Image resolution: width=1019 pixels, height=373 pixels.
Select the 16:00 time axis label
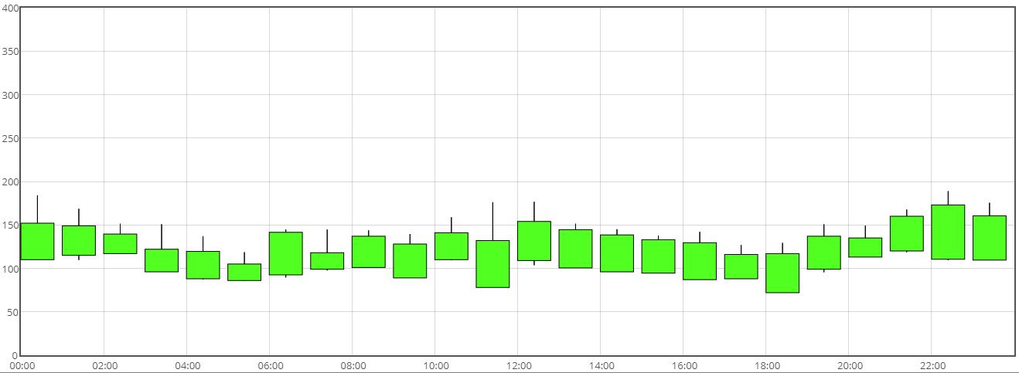pyautogui.click(x=683, y=365)
